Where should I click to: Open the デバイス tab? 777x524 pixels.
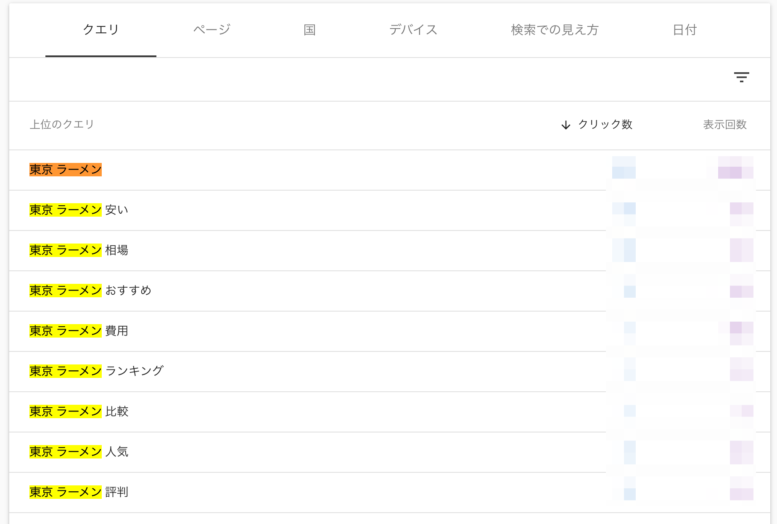point(413,29)
